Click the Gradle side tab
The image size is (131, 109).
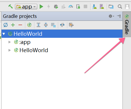pos(127,24)
